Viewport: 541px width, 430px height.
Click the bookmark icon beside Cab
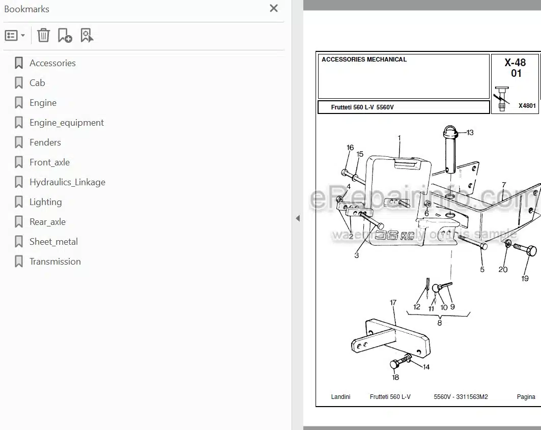tap(19, 83)
